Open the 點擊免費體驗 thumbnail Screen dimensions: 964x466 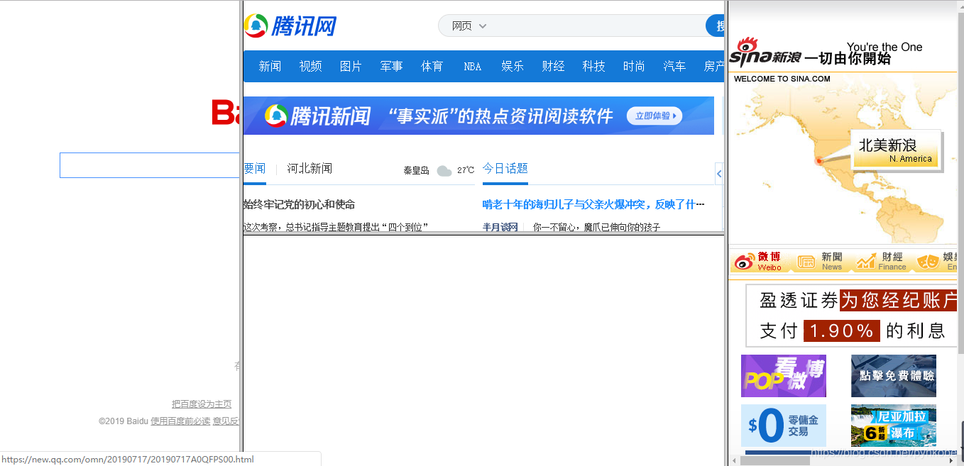[x=894, y=376]
